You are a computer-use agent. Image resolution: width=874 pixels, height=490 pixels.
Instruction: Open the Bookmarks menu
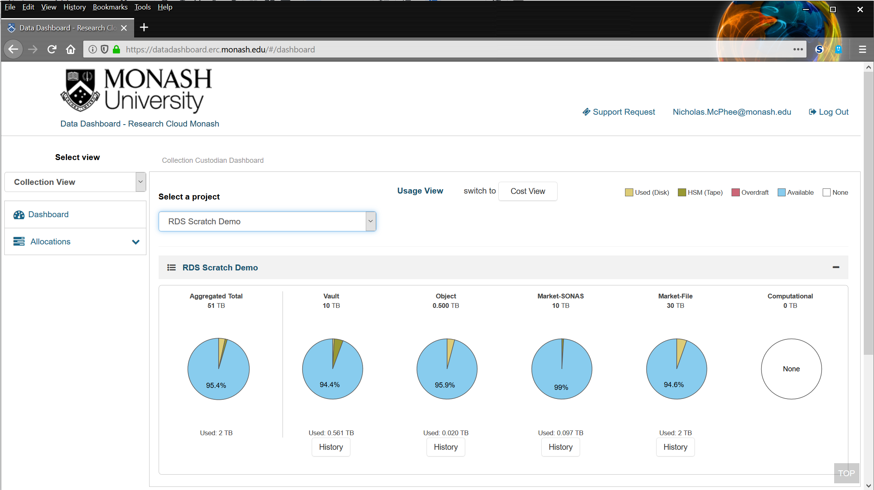[x=110, y=7]
